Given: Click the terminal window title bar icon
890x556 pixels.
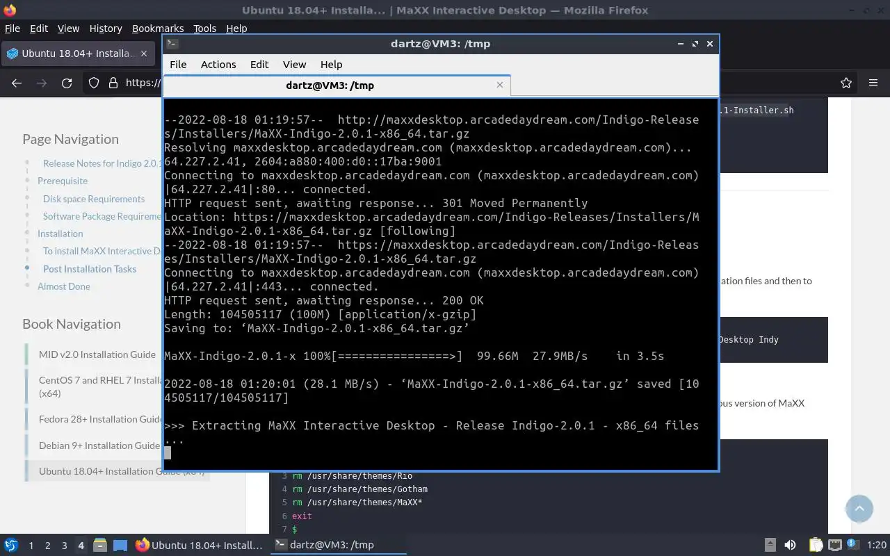Looking at the screenshot, I should click(172, 44).
